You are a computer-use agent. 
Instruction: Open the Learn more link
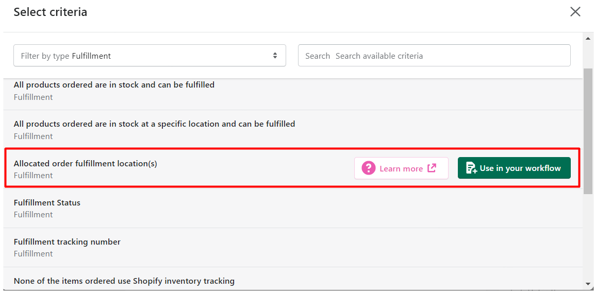click(x=402, y=168)
